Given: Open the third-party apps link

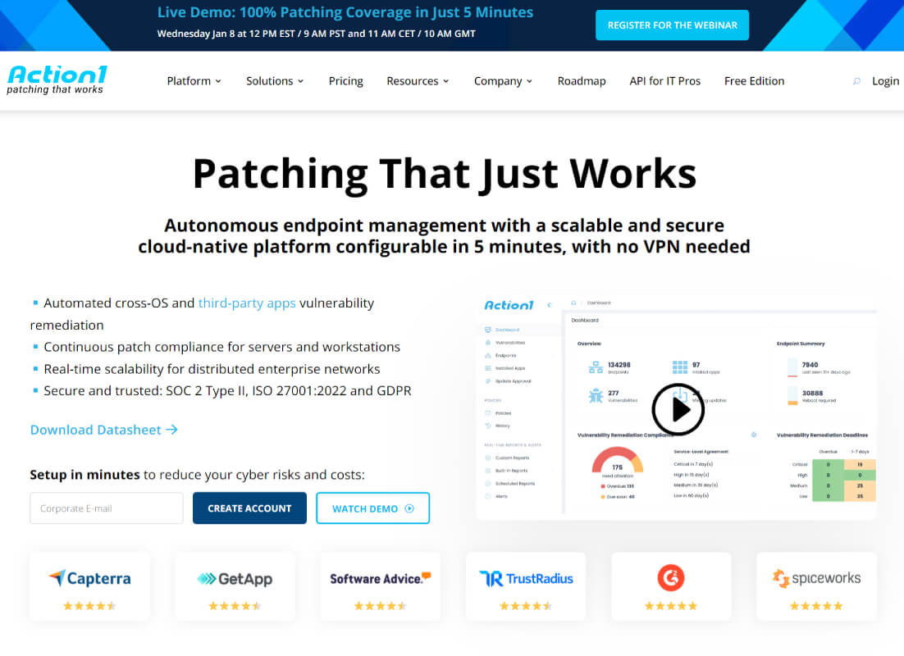Looking at the screenshot, I should (247, 303).
